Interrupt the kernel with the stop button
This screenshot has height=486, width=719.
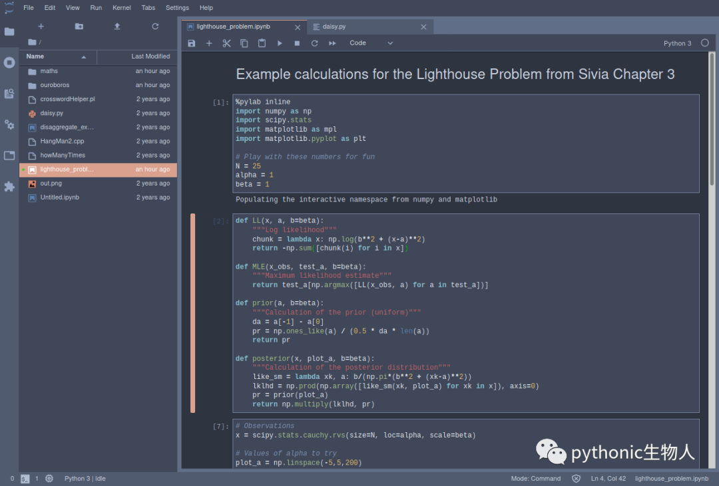[297, 43]
